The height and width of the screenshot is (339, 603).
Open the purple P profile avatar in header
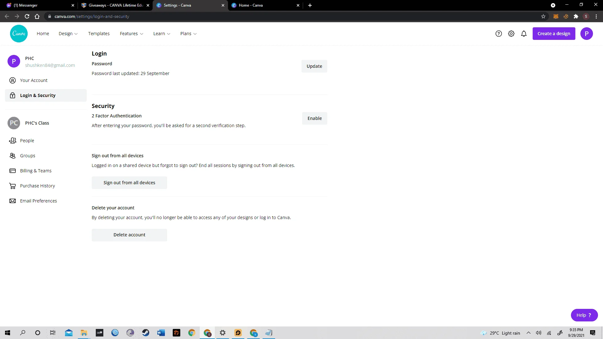point(587,34)
